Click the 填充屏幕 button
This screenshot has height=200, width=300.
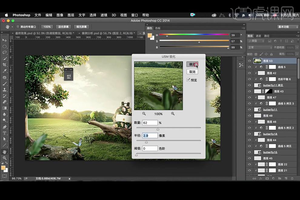(82, 27)
